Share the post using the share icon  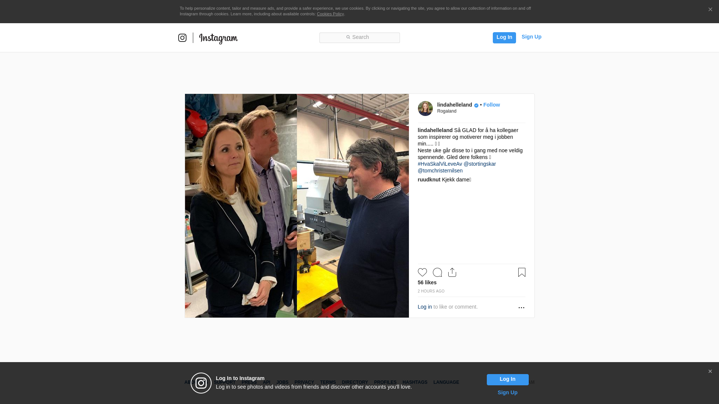452,272
